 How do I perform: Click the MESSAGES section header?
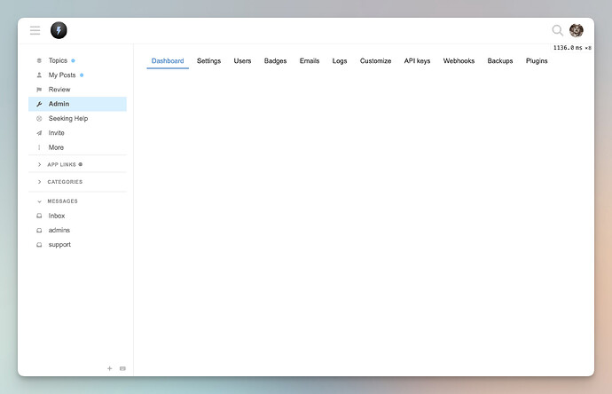pyautogui.click(x=62, y=201)
